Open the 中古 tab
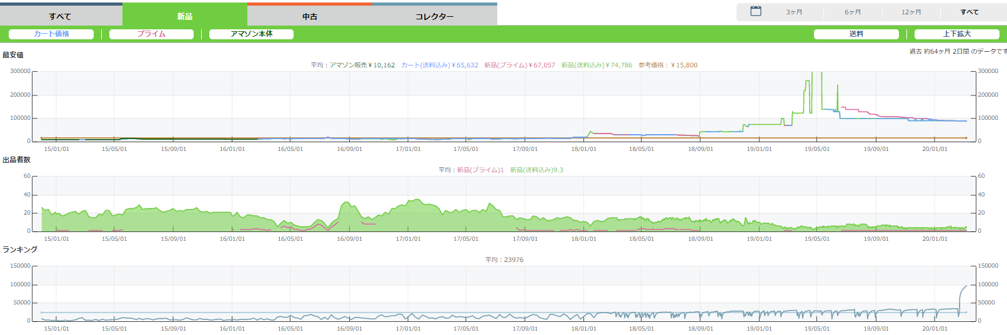 tap(310, 16)
